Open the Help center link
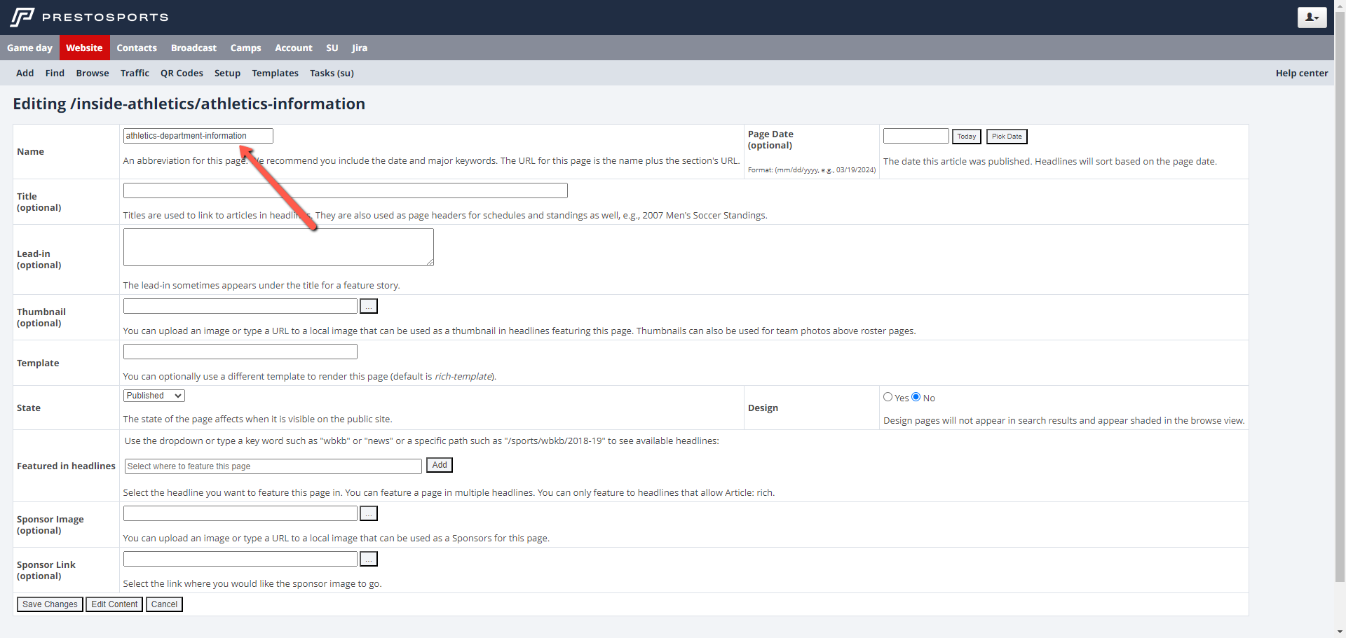This screenshot has width=1346, height=638. pyautogui.click(x=1302, y=73)
